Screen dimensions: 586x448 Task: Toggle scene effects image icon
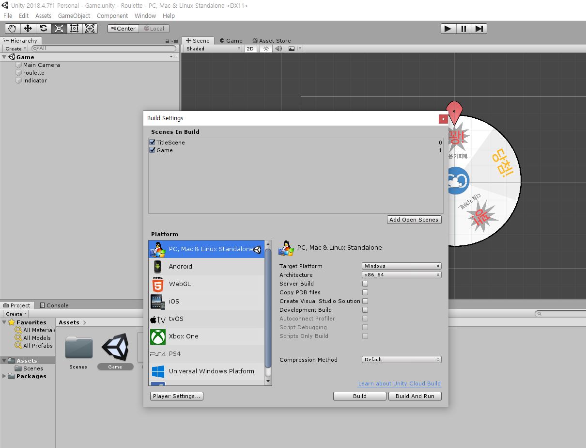(292, 48)
